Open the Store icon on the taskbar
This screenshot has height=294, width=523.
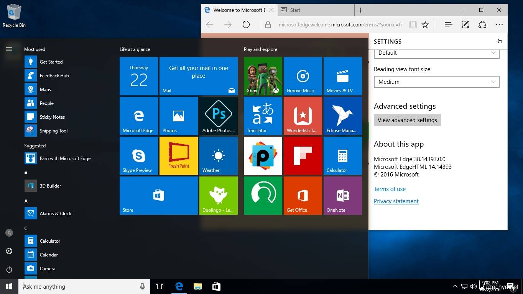tap(216, 286)
